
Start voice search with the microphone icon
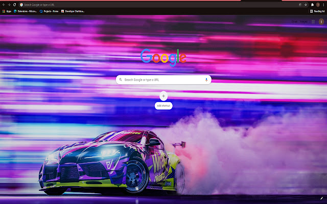point(206,80)
